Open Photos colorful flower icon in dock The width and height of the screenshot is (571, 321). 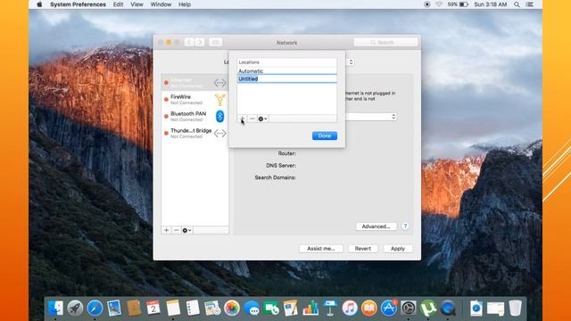pyautogui.click(x=232, y=308)
